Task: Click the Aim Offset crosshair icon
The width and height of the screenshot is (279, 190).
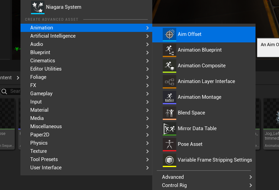Action: click(169, 34)
